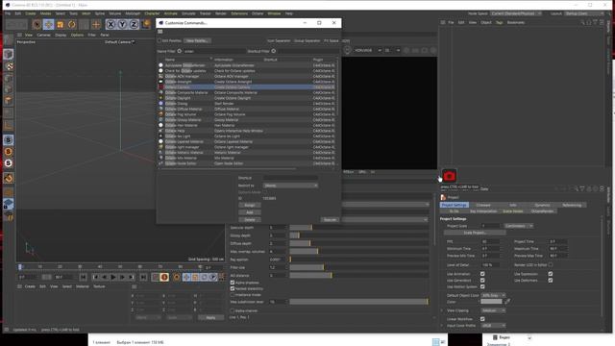Toggle the Y axis lock
The height and width of the screenshot is (346, 615).
[x=122, y=25]
